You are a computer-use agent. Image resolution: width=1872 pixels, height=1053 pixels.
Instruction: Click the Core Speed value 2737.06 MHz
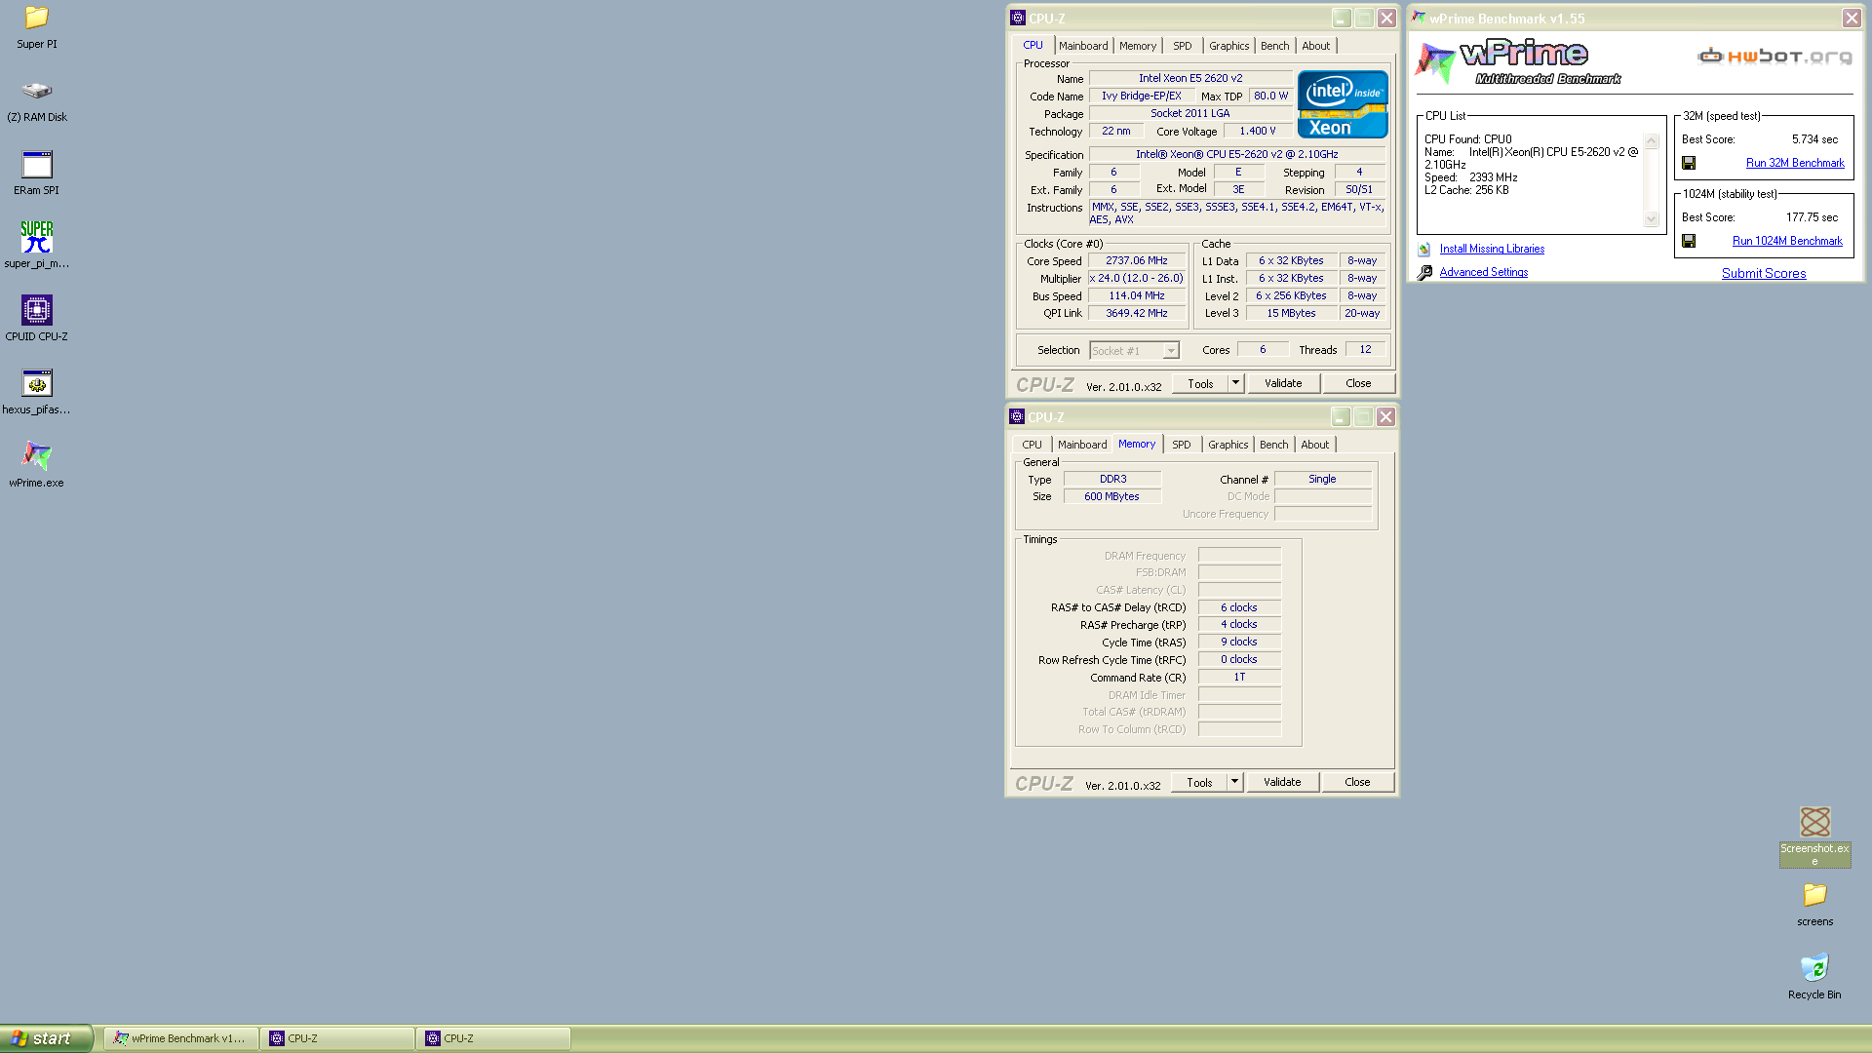click(x=1137, y=260)
